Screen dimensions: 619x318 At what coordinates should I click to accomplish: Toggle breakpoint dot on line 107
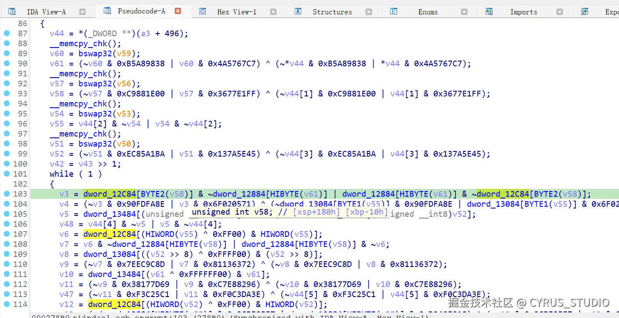click(7, 234)
